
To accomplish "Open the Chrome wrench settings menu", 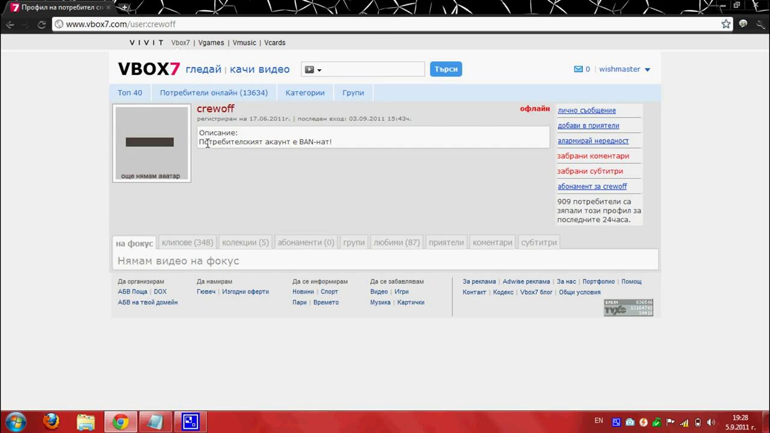I will pos(760,24).
